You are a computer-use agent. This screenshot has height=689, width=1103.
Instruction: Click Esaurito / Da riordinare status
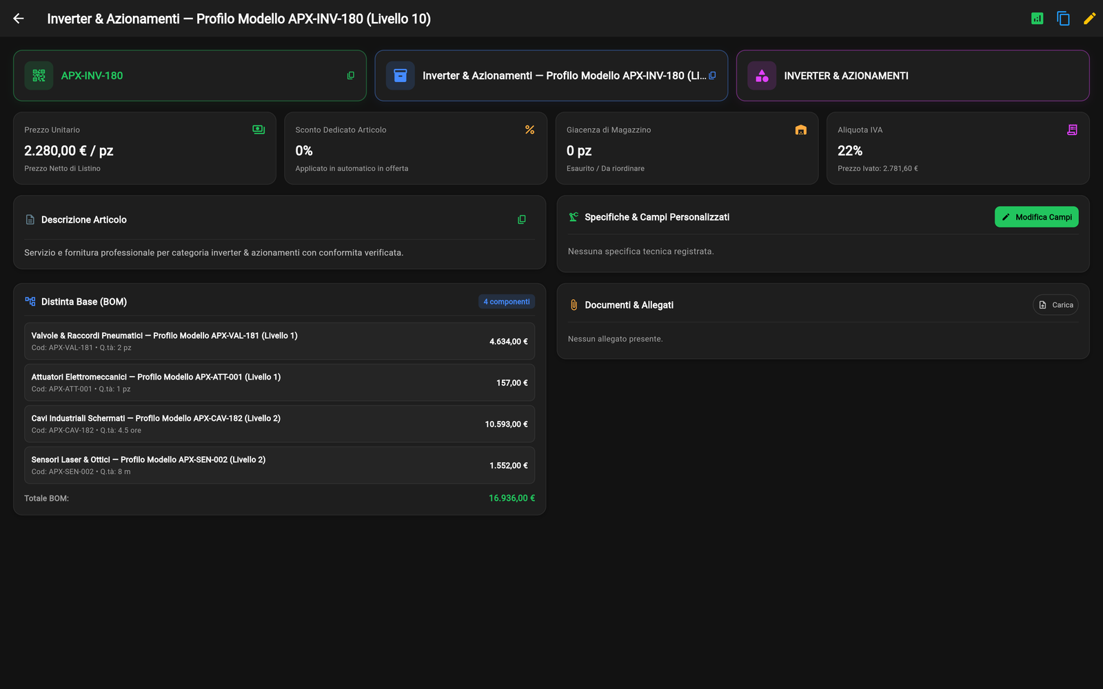click(605, 169)
